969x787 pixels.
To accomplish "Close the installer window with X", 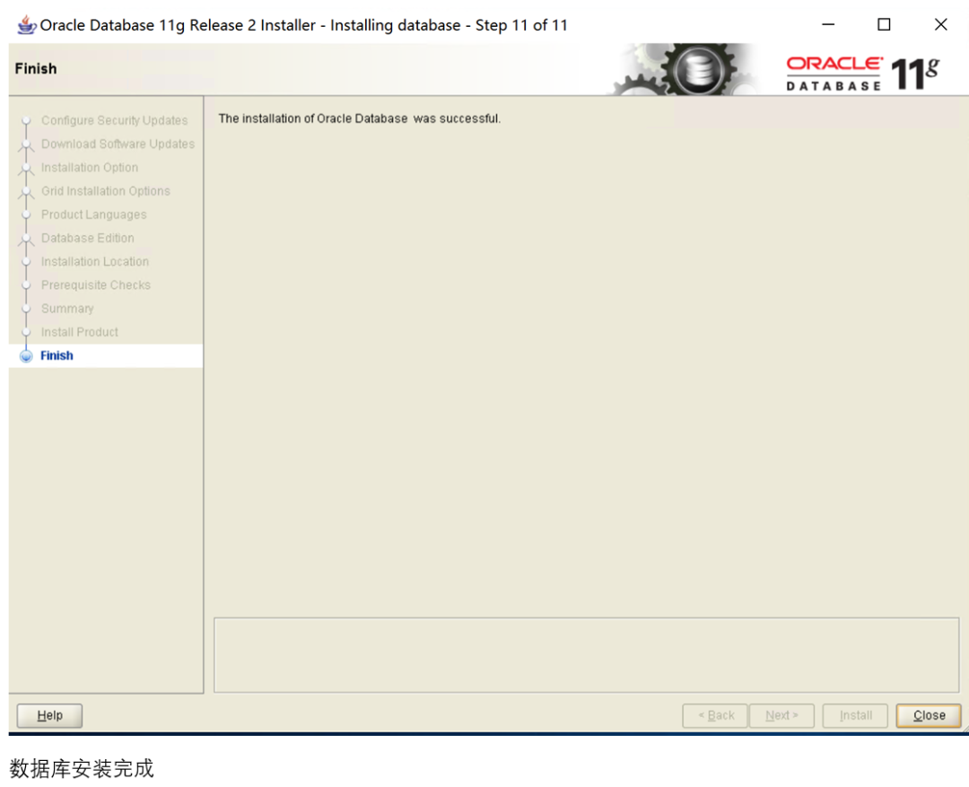I will click(940, 25).
